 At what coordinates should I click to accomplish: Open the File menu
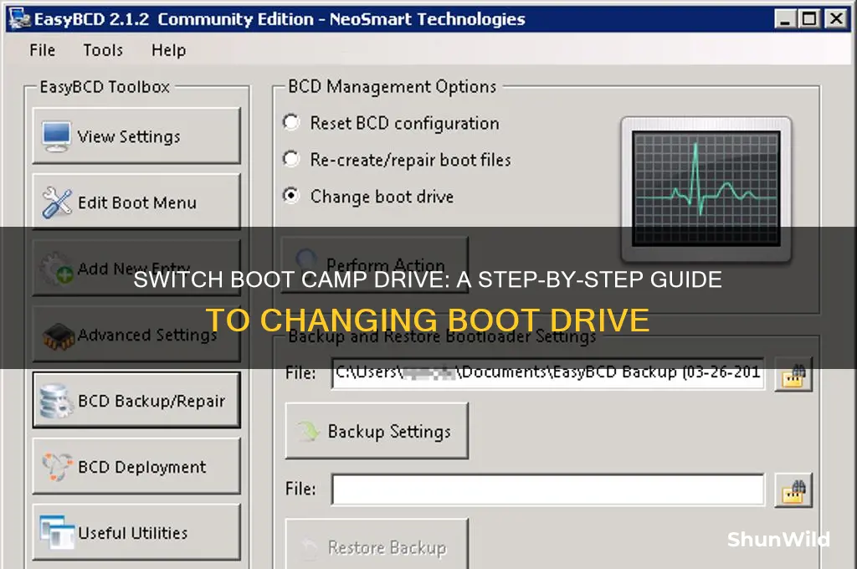pyautogui.click(x=42, y=50)
